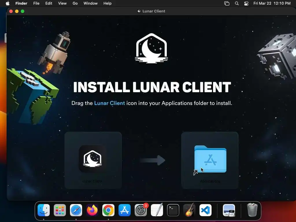The height and width of the screenshot is (222, 296).
Task: Open Control Center in menu bar
Action: point(246,3)
